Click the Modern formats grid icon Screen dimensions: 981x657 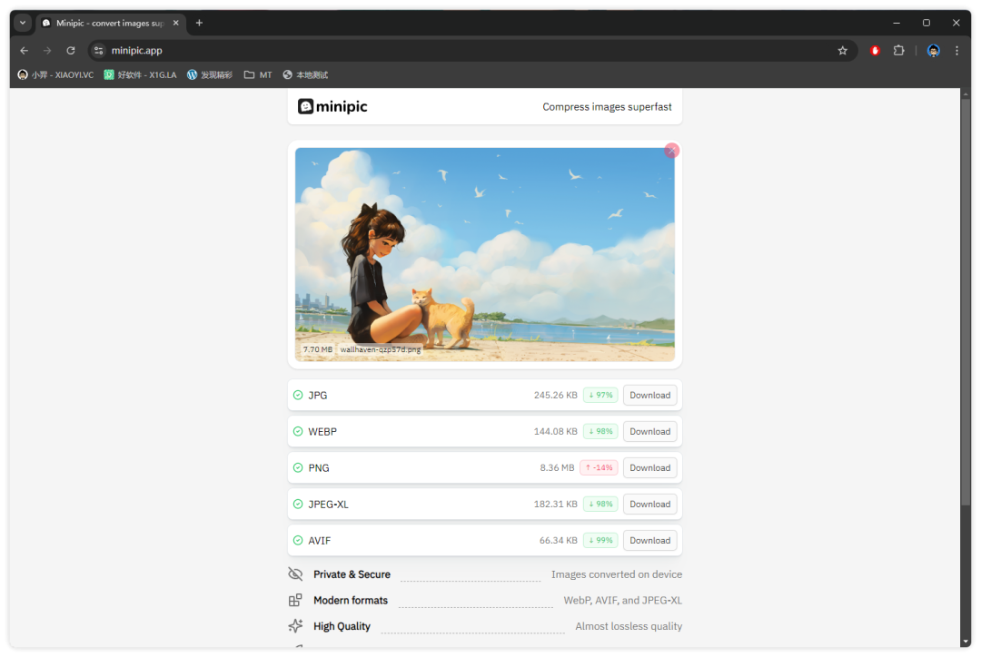pyautogui.click(x=295, y=600)
